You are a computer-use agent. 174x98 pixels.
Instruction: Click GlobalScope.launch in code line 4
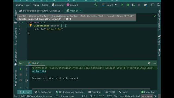pyautogui.click(x=46, y=26)
